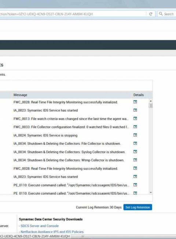Select the IA_0034 Syslog Collector is shutdown message
176x239 pixels.
pyautogui.click(x=69, y=152)
